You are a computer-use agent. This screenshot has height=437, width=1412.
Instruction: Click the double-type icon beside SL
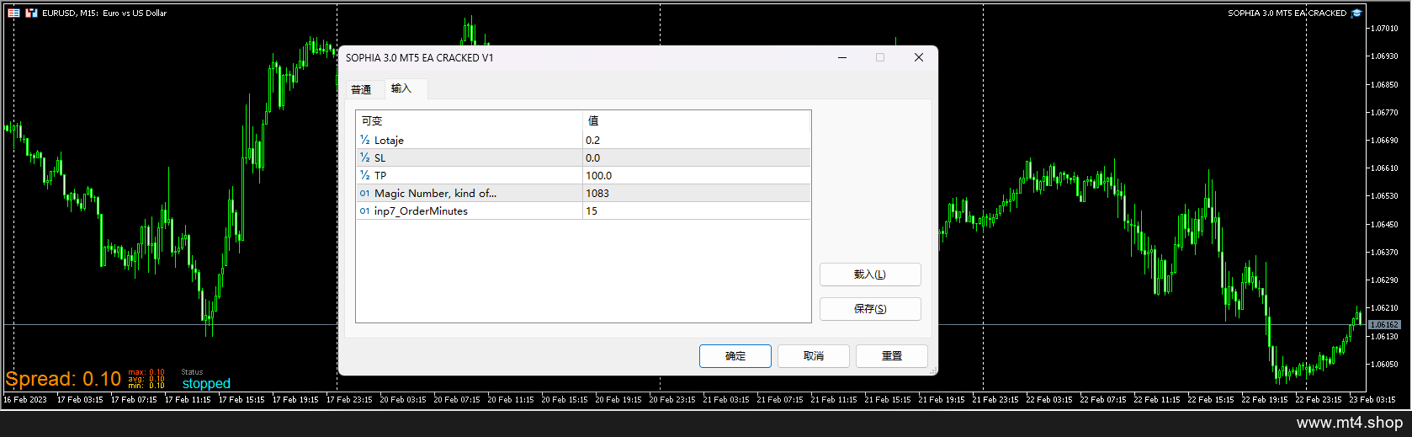tap(364, 157)
